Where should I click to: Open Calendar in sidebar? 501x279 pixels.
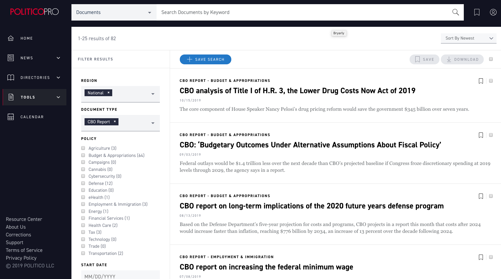(x=32, y=117)
